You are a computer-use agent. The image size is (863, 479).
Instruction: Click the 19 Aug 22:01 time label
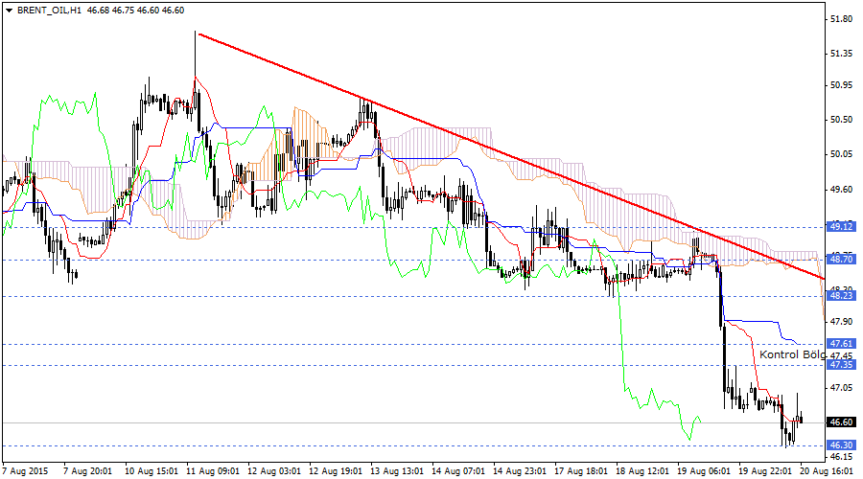coord(765,471)
